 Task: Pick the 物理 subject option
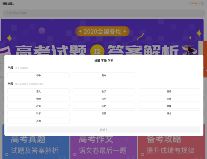coord(39,99)
